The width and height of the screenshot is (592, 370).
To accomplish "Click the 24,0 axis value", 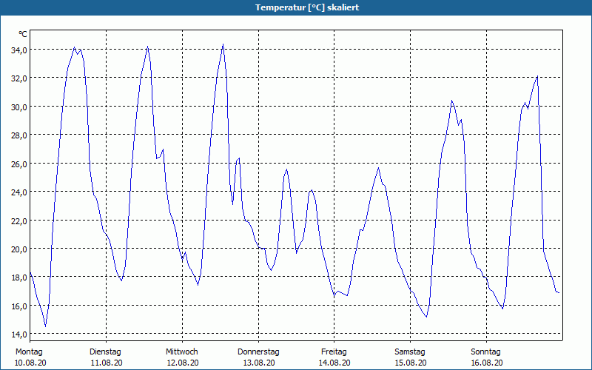I will click(18, 192).
